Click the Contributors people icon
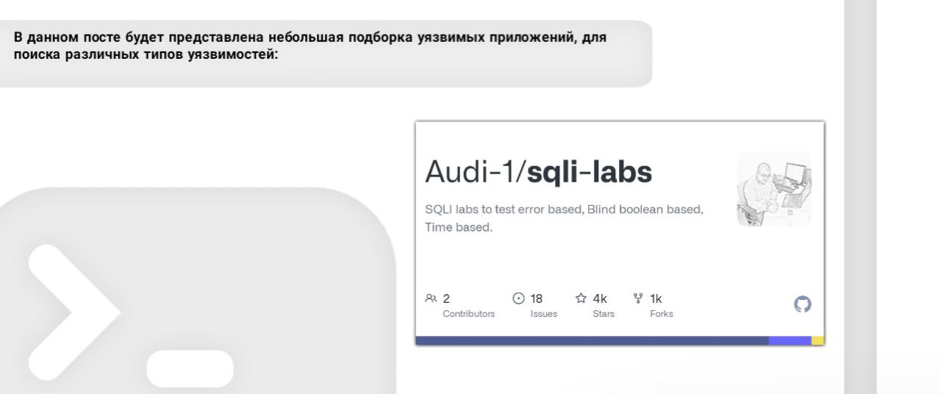 point(431,298)
